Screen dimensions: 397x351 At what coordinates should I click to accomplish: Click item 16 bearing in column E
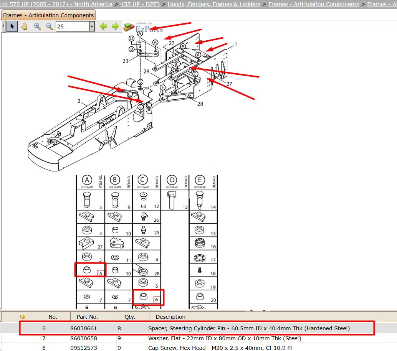point(200,243)
